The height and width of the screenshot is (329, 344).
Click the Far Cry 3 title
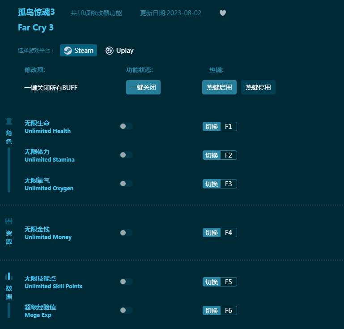click(36, 28)
